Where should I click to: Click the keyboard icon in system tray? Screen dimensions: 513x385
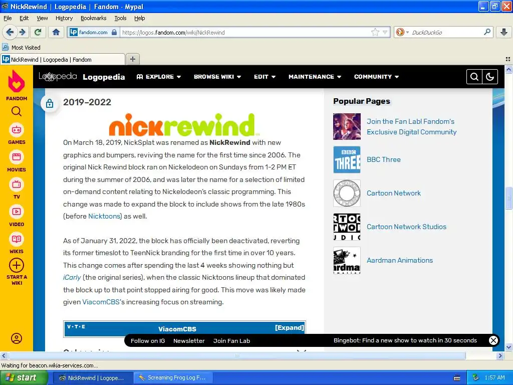457,378
